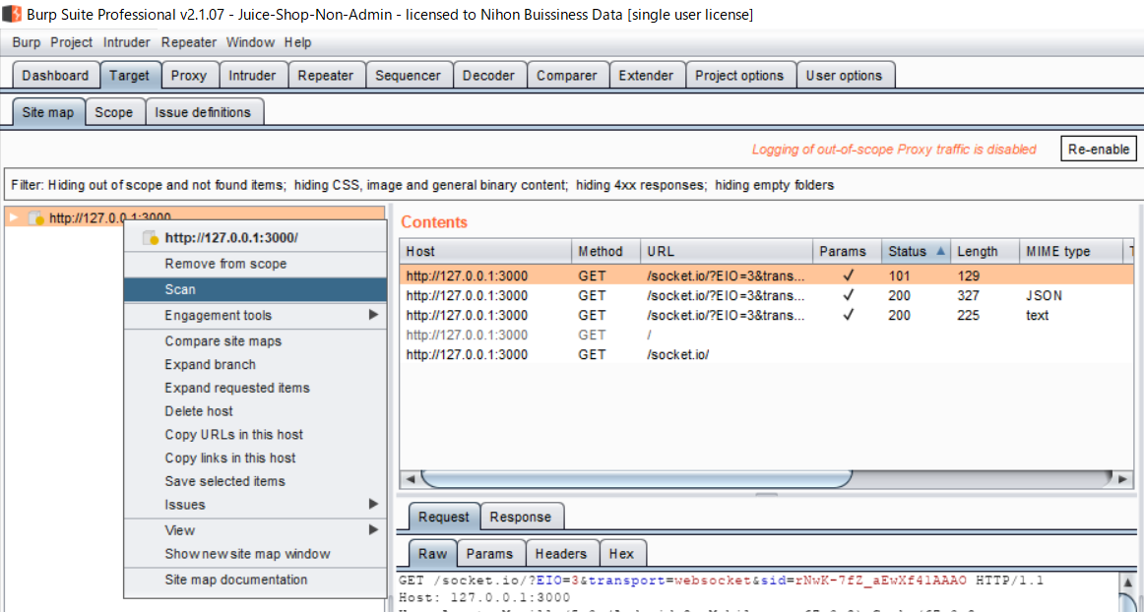Open the Issue definitions sub-tab
The height and width of the screenshot is (612, 1144).
pos(203,112)
